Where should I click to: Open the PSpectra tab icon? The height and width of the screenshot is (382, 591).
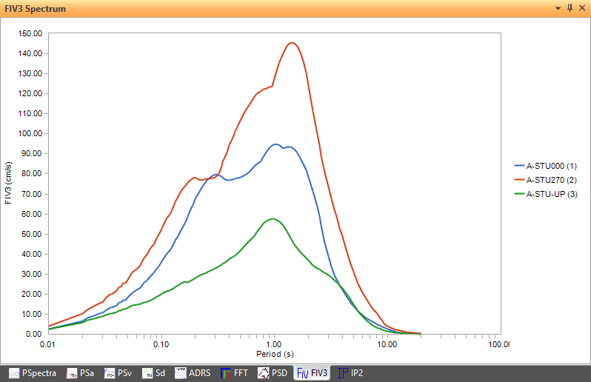pos(14,373)
